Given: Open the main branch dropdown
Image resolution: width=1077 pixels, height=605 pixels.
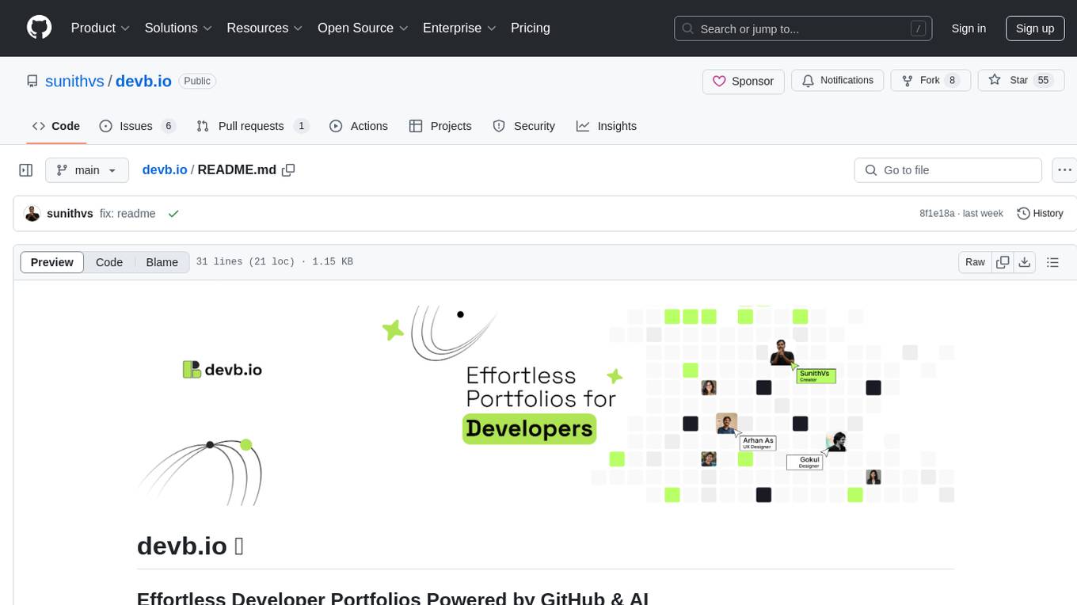Looking at the screenshot, I should pyautogui.click(x=86, y=170).
